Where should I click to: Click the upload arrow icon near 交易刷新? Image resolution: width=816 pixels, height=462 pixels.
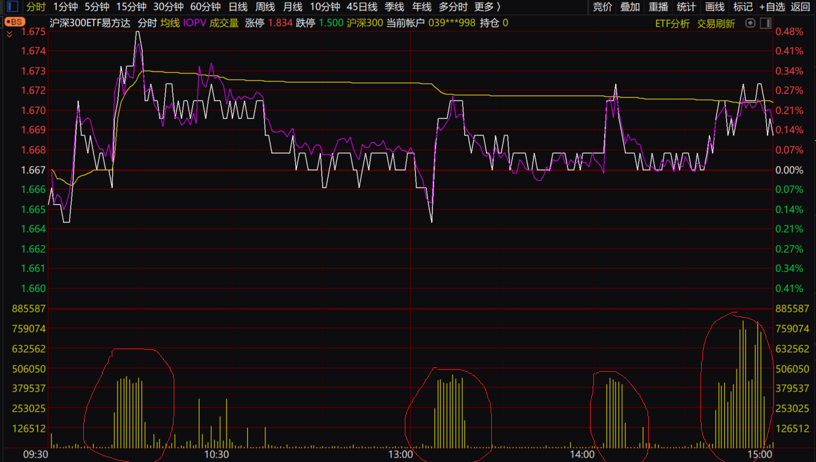click(750, 23)
